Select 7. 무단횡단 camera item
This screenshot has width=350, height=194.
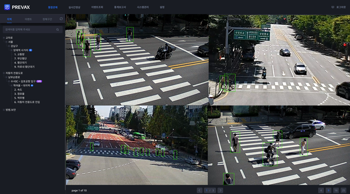click(20, 58)
